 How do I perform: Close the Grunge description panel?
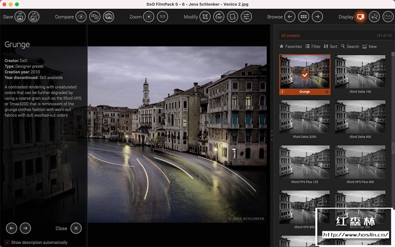pyautogui.click(x=75, y=228)
